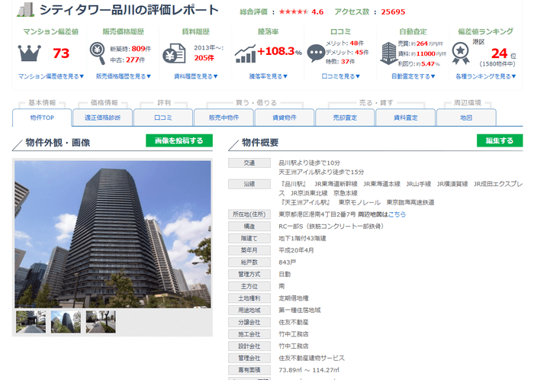This screenshot has height=380, width=534.
Task: Expand 販売価格履歴を見る▼ link
Action: point(122,76)
